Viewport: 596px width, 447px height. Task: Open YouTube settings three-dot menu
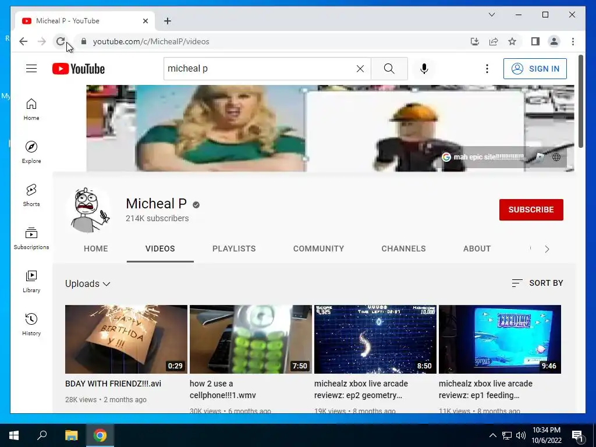coord(487,69)
